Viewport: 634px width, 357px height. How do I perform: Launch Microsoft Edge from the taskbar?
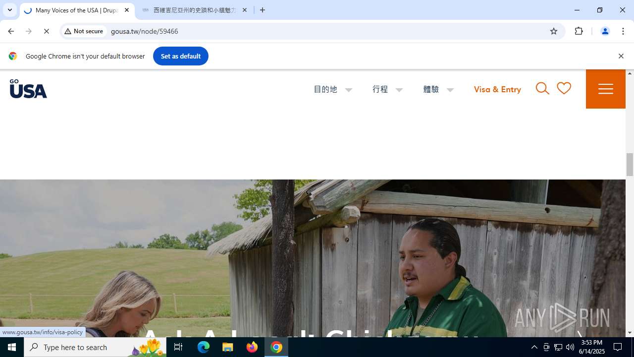(x=204, y=347)
